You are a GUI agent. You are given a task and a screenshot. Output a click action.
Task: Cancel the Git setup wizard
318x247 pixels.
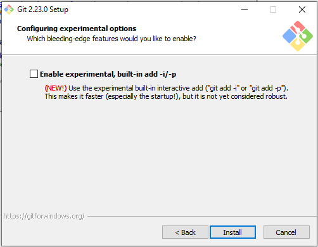pos(286,232)
